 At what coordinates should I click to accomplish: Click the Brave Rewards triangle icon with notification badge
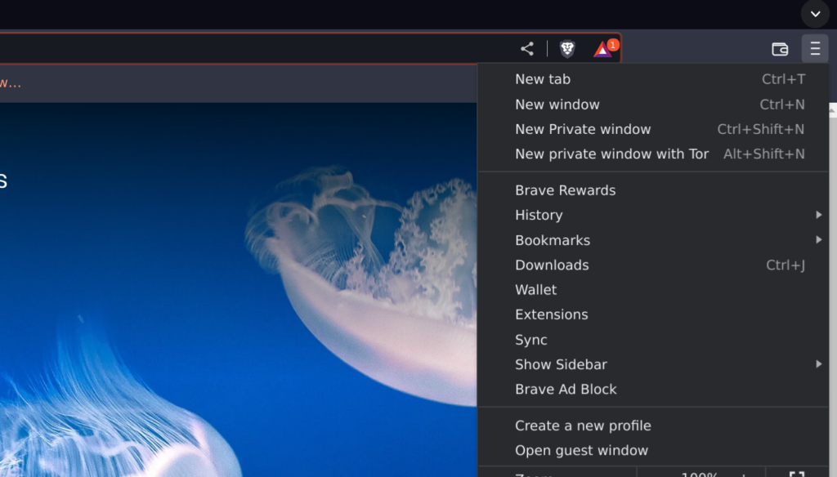click(602, 49)
